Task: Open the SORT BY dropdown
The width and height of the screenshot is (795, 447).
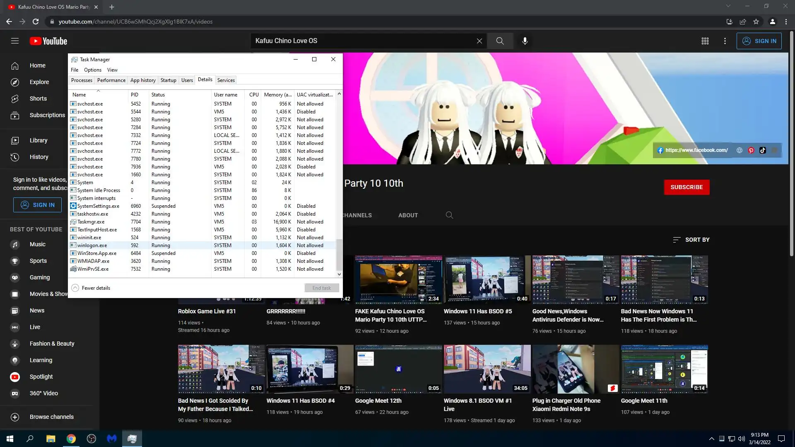Action: tap(691, 240)
